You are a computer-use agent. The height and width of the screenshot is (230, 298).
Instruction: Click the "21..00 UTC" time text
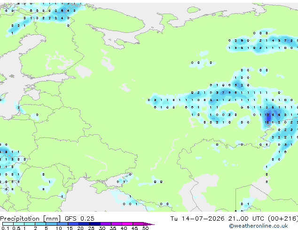(246, 219)
